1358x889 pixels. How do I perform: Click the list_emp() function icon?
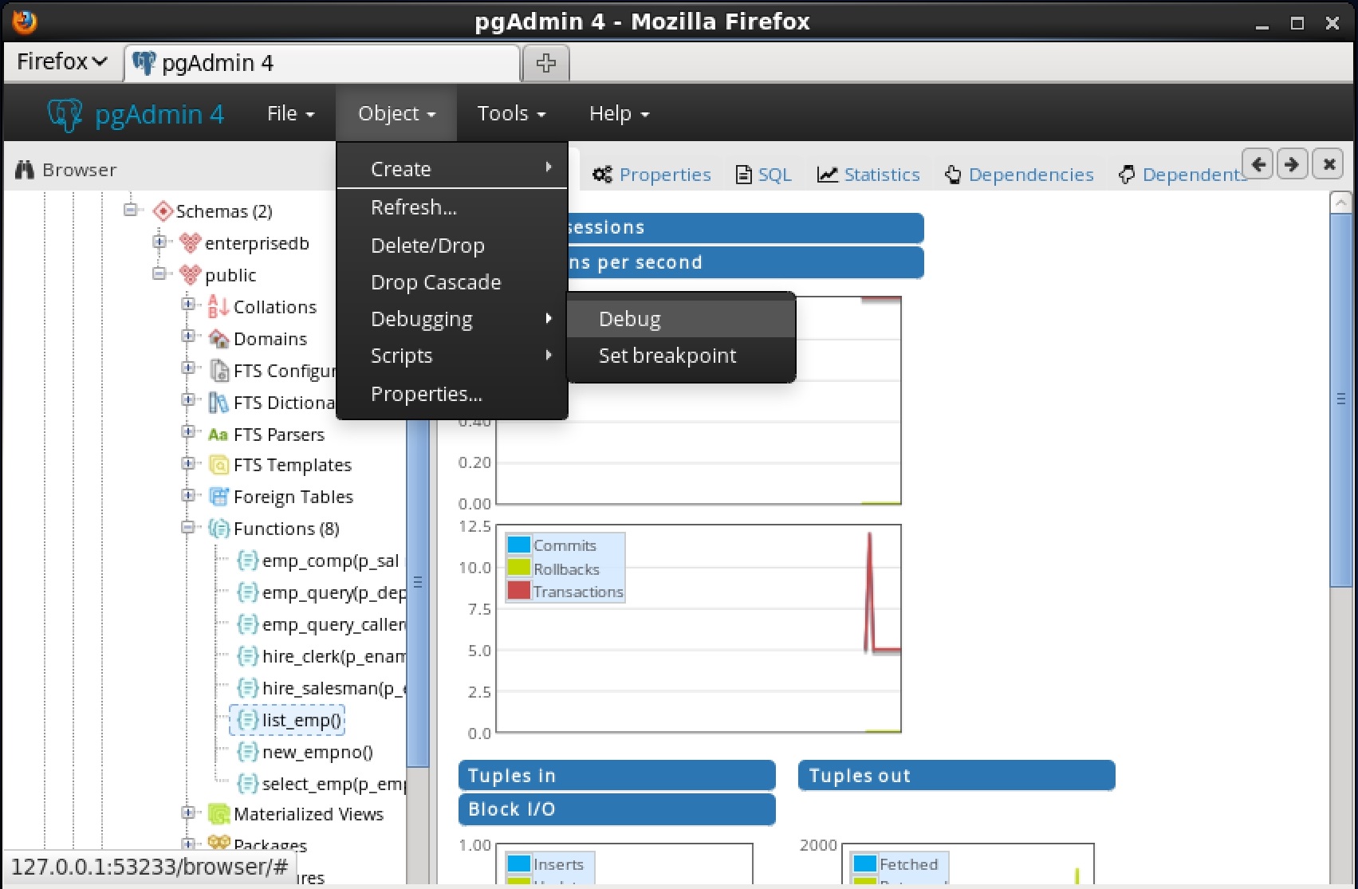click(x=247, y=720)
